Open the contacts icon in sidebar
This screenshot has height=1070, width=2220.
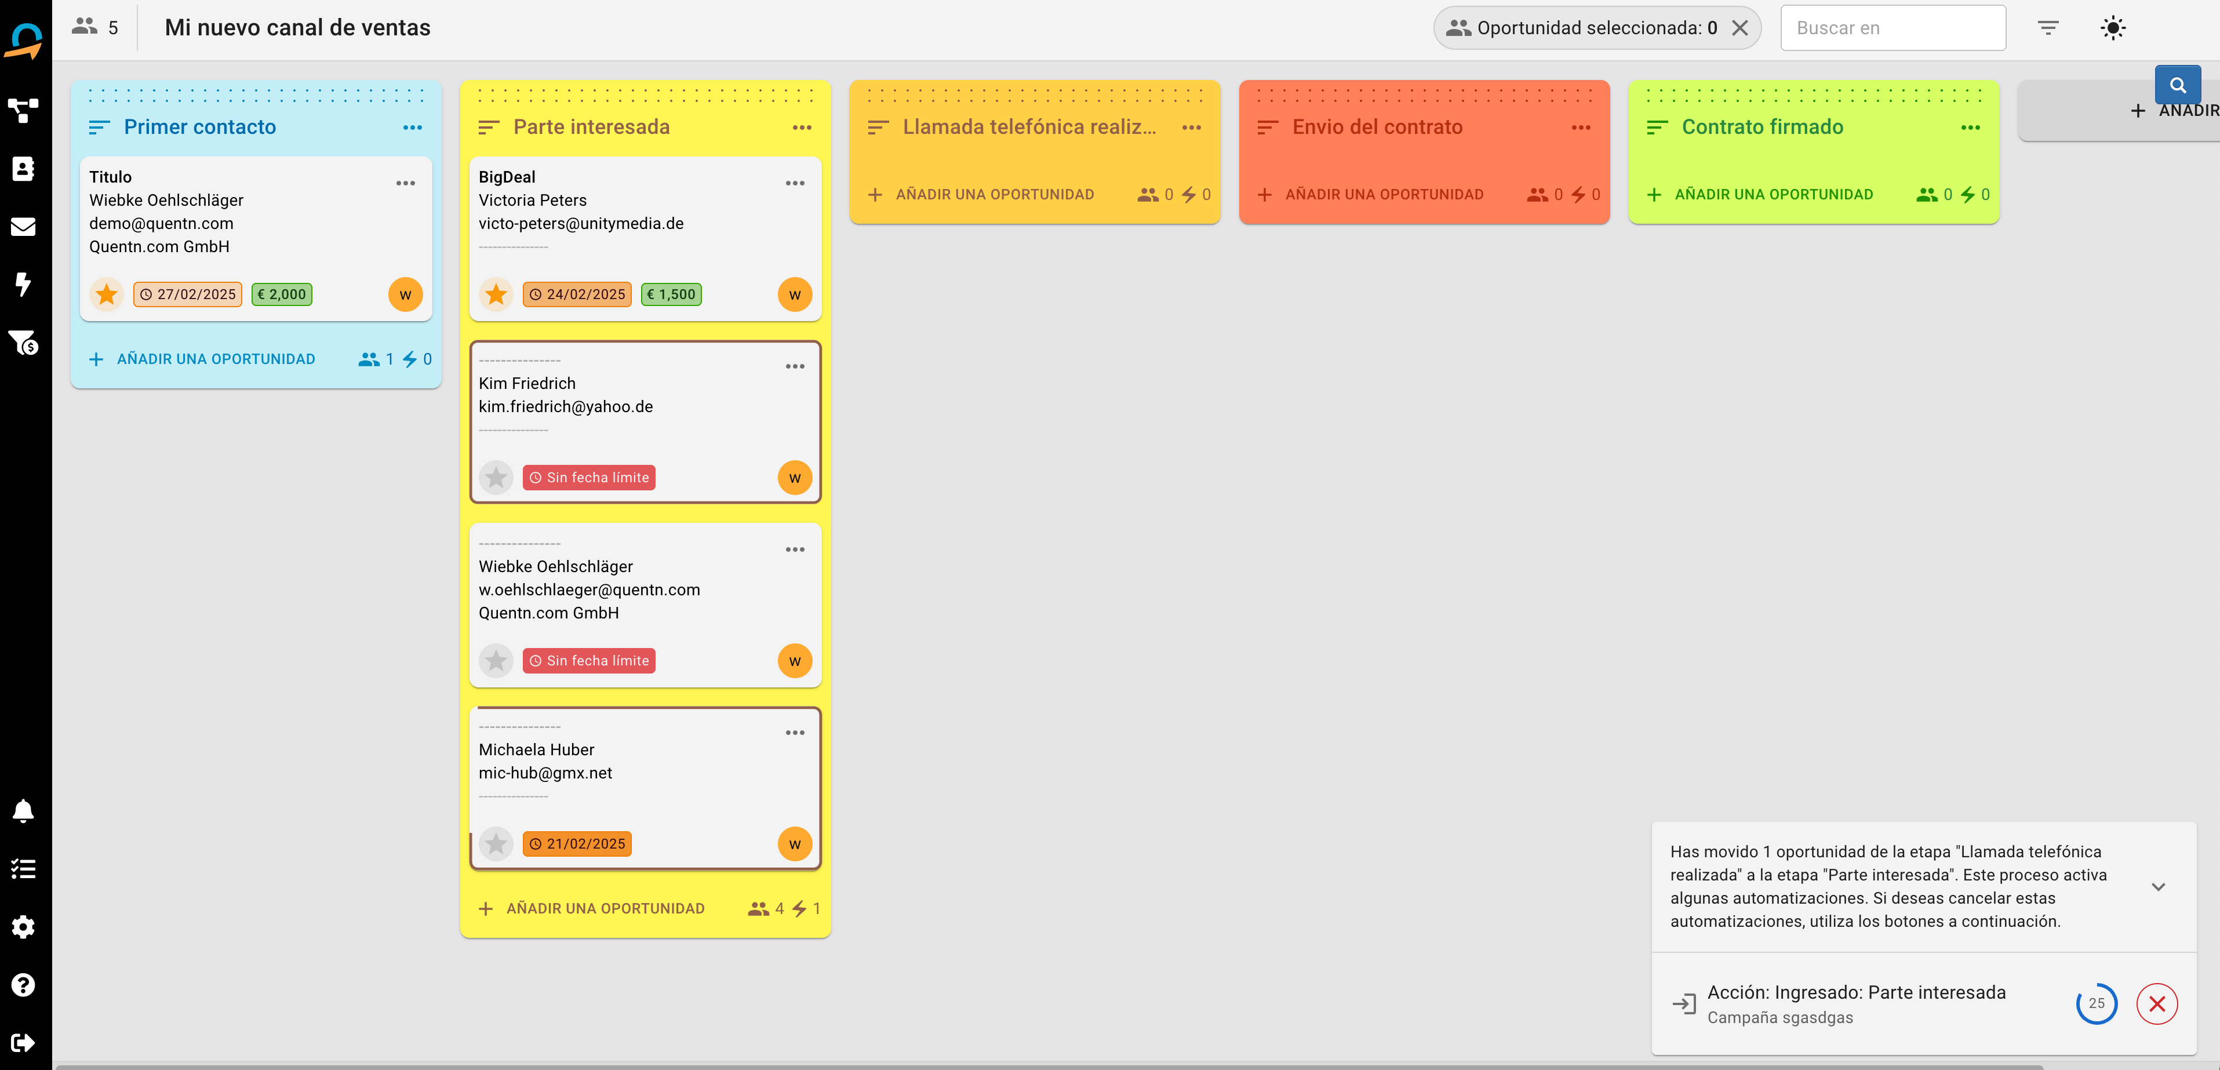pos(23,168)
